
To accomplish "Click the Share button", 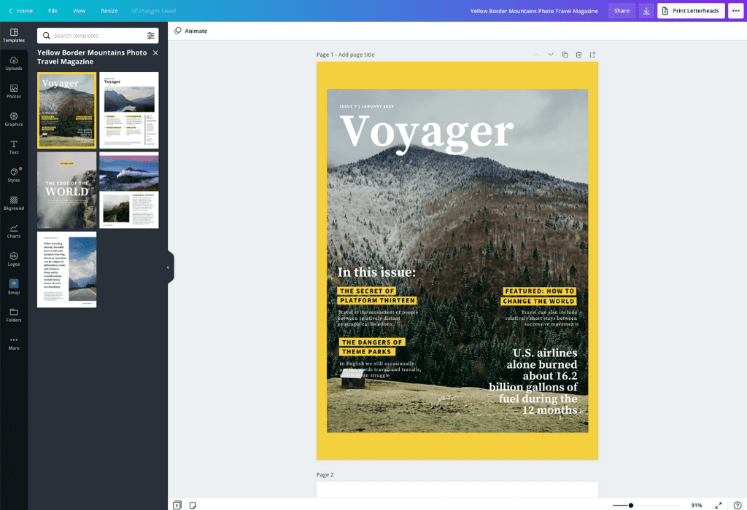I will point(622,11).
